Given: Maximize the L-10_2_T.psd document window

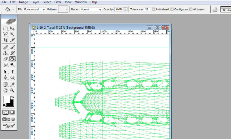Looking at the screenshot, I should (157, 27).
